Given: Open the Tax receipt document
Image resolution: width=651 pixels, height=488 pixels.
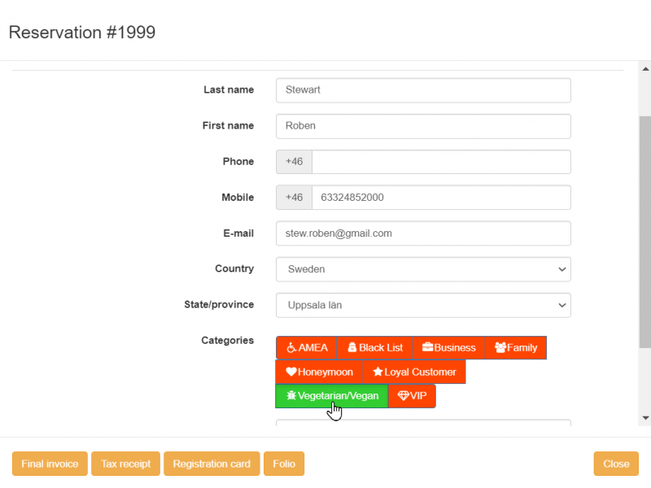Looking at the screenshot, I should click(x=125, y=464).
